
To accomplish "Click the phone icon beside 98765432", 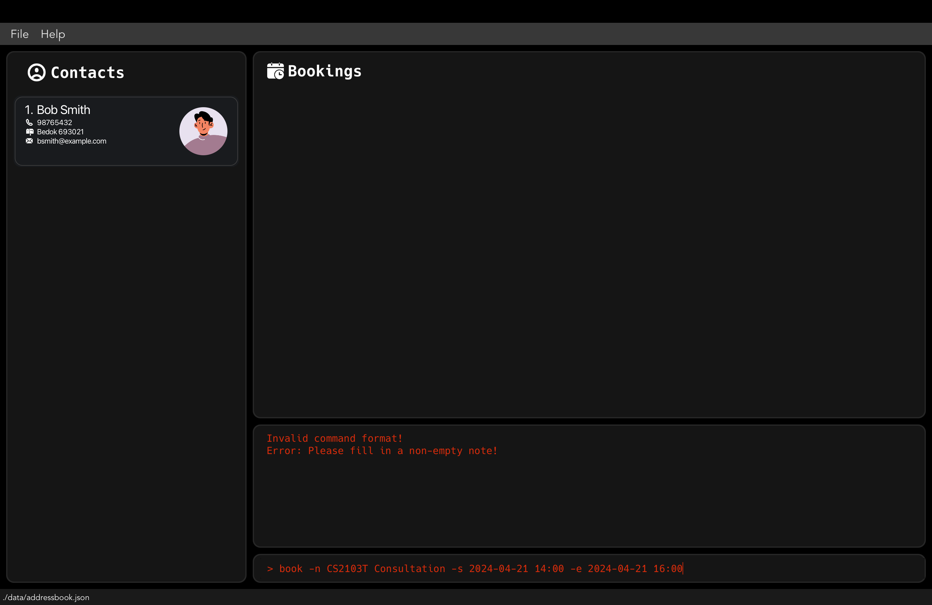I will tap(29, 123).
